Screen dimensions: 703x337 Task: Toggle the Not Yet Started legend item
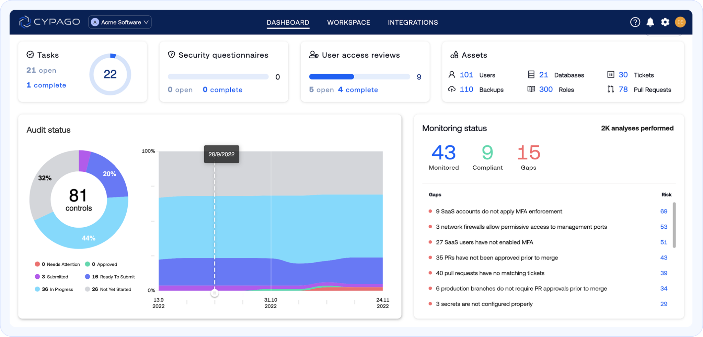108,289
